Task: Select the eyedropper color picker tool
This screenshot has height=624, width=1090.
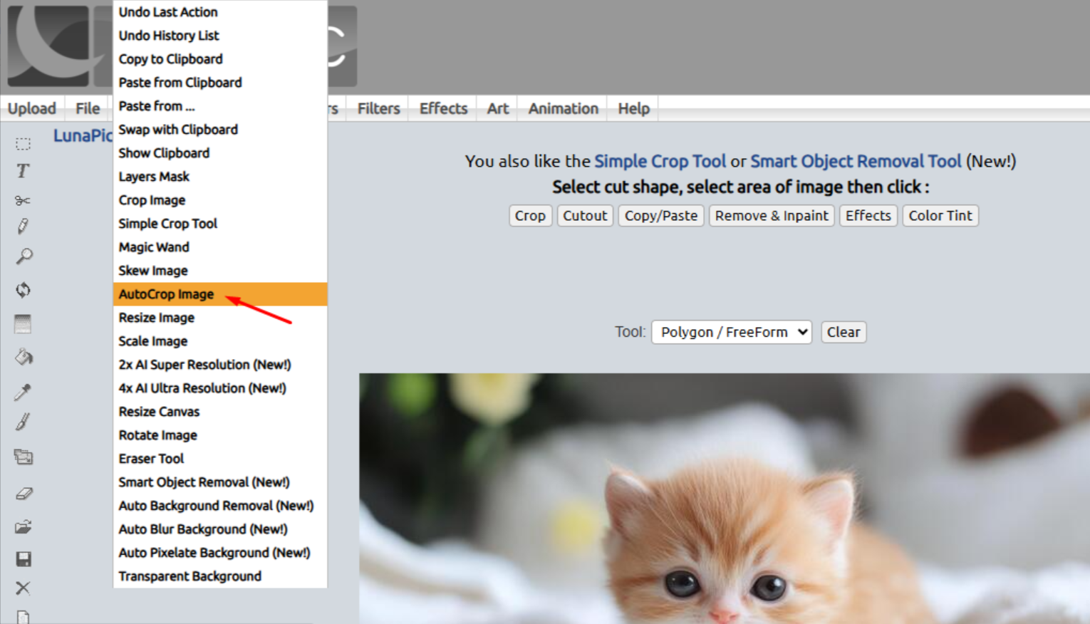Action: [23, 392]
